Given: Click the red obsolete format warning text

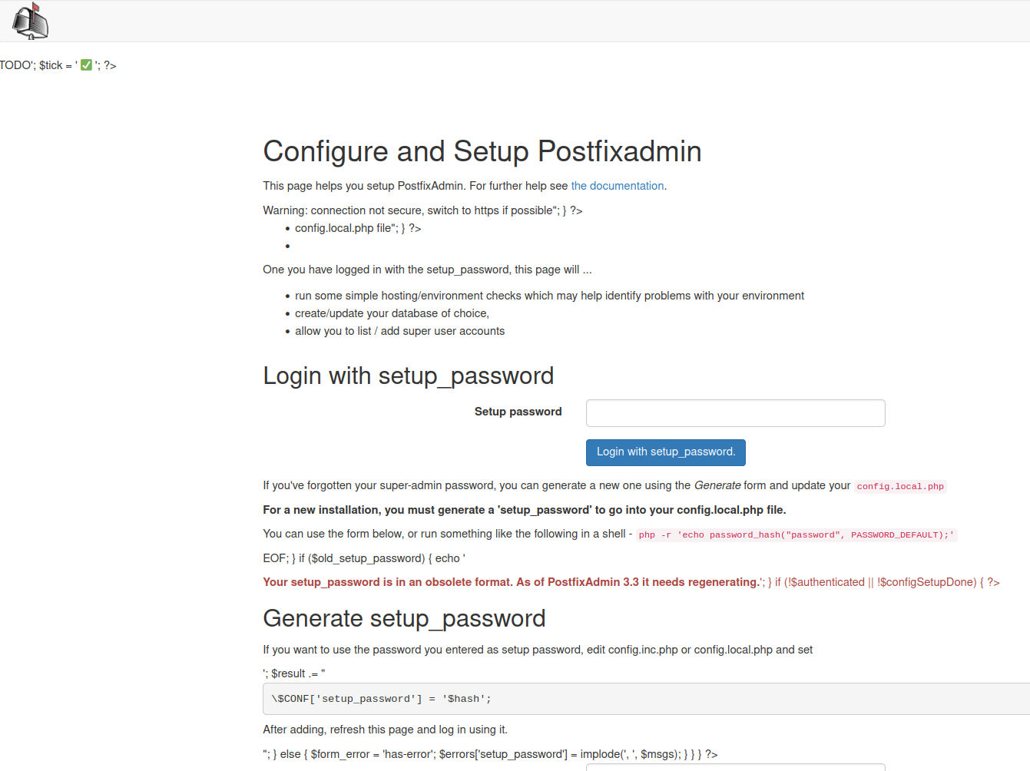Looking at the screenshot, I should [511, 582].
